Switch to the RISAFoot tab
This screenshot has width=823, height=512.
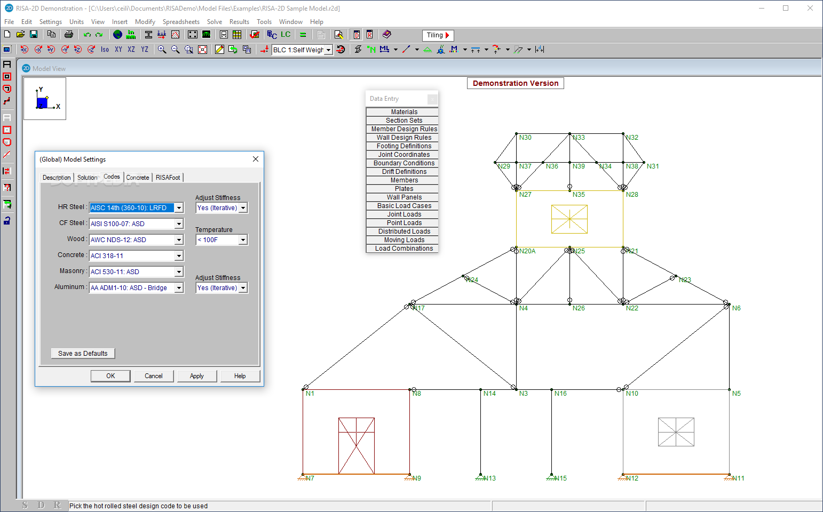pyautogui.click(x=168, y=178)
